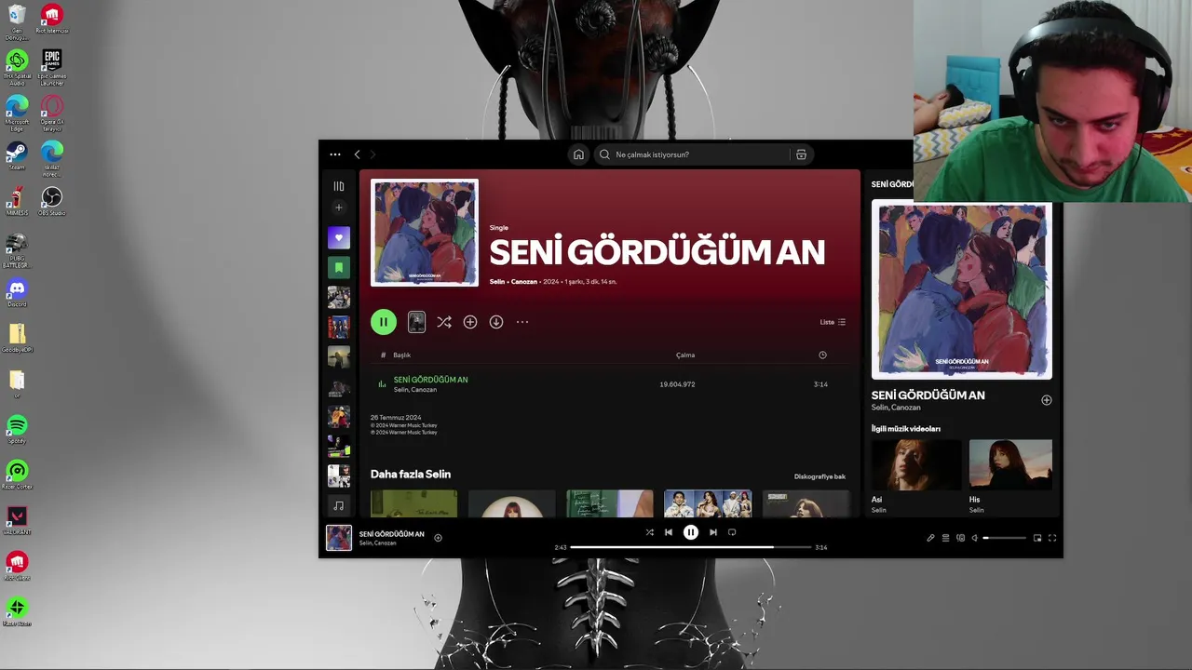Open SENİ GÖRDÜĞÜM AN title in the right panel

(x=928, y=395)
